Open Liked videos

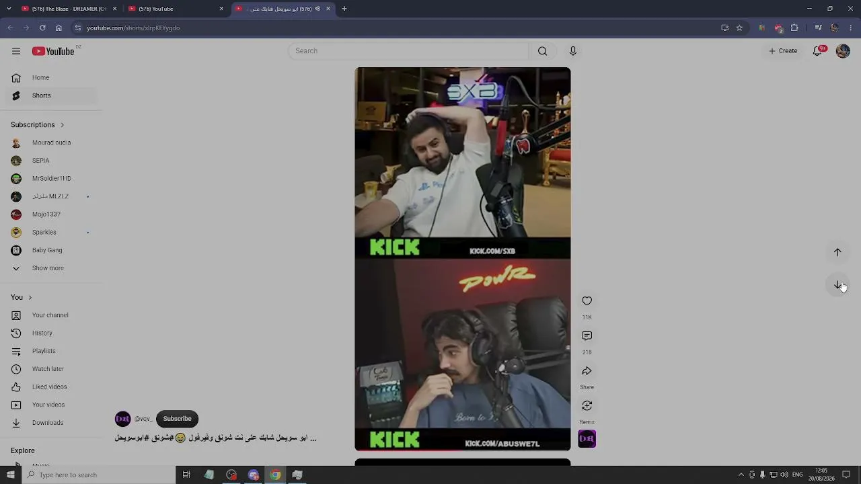(51, 387)
